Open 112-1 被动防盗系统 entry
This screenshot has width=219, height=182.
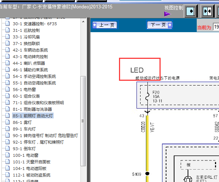click(x=31, y=175)
